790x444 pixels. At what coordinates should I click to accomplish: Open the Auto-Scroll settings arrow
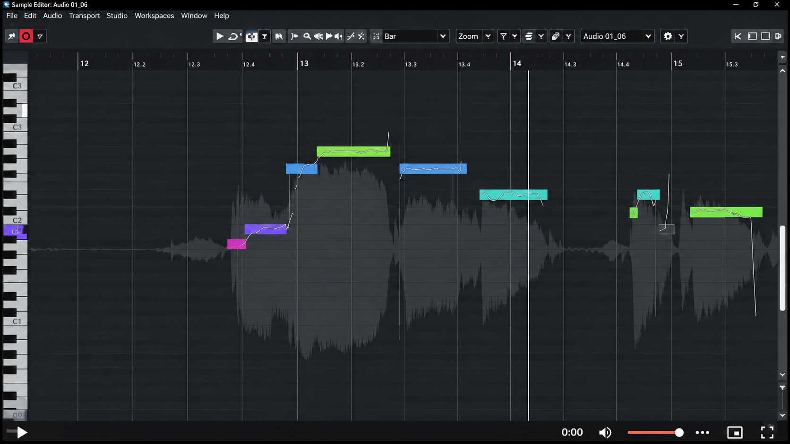tap(265, 36)
